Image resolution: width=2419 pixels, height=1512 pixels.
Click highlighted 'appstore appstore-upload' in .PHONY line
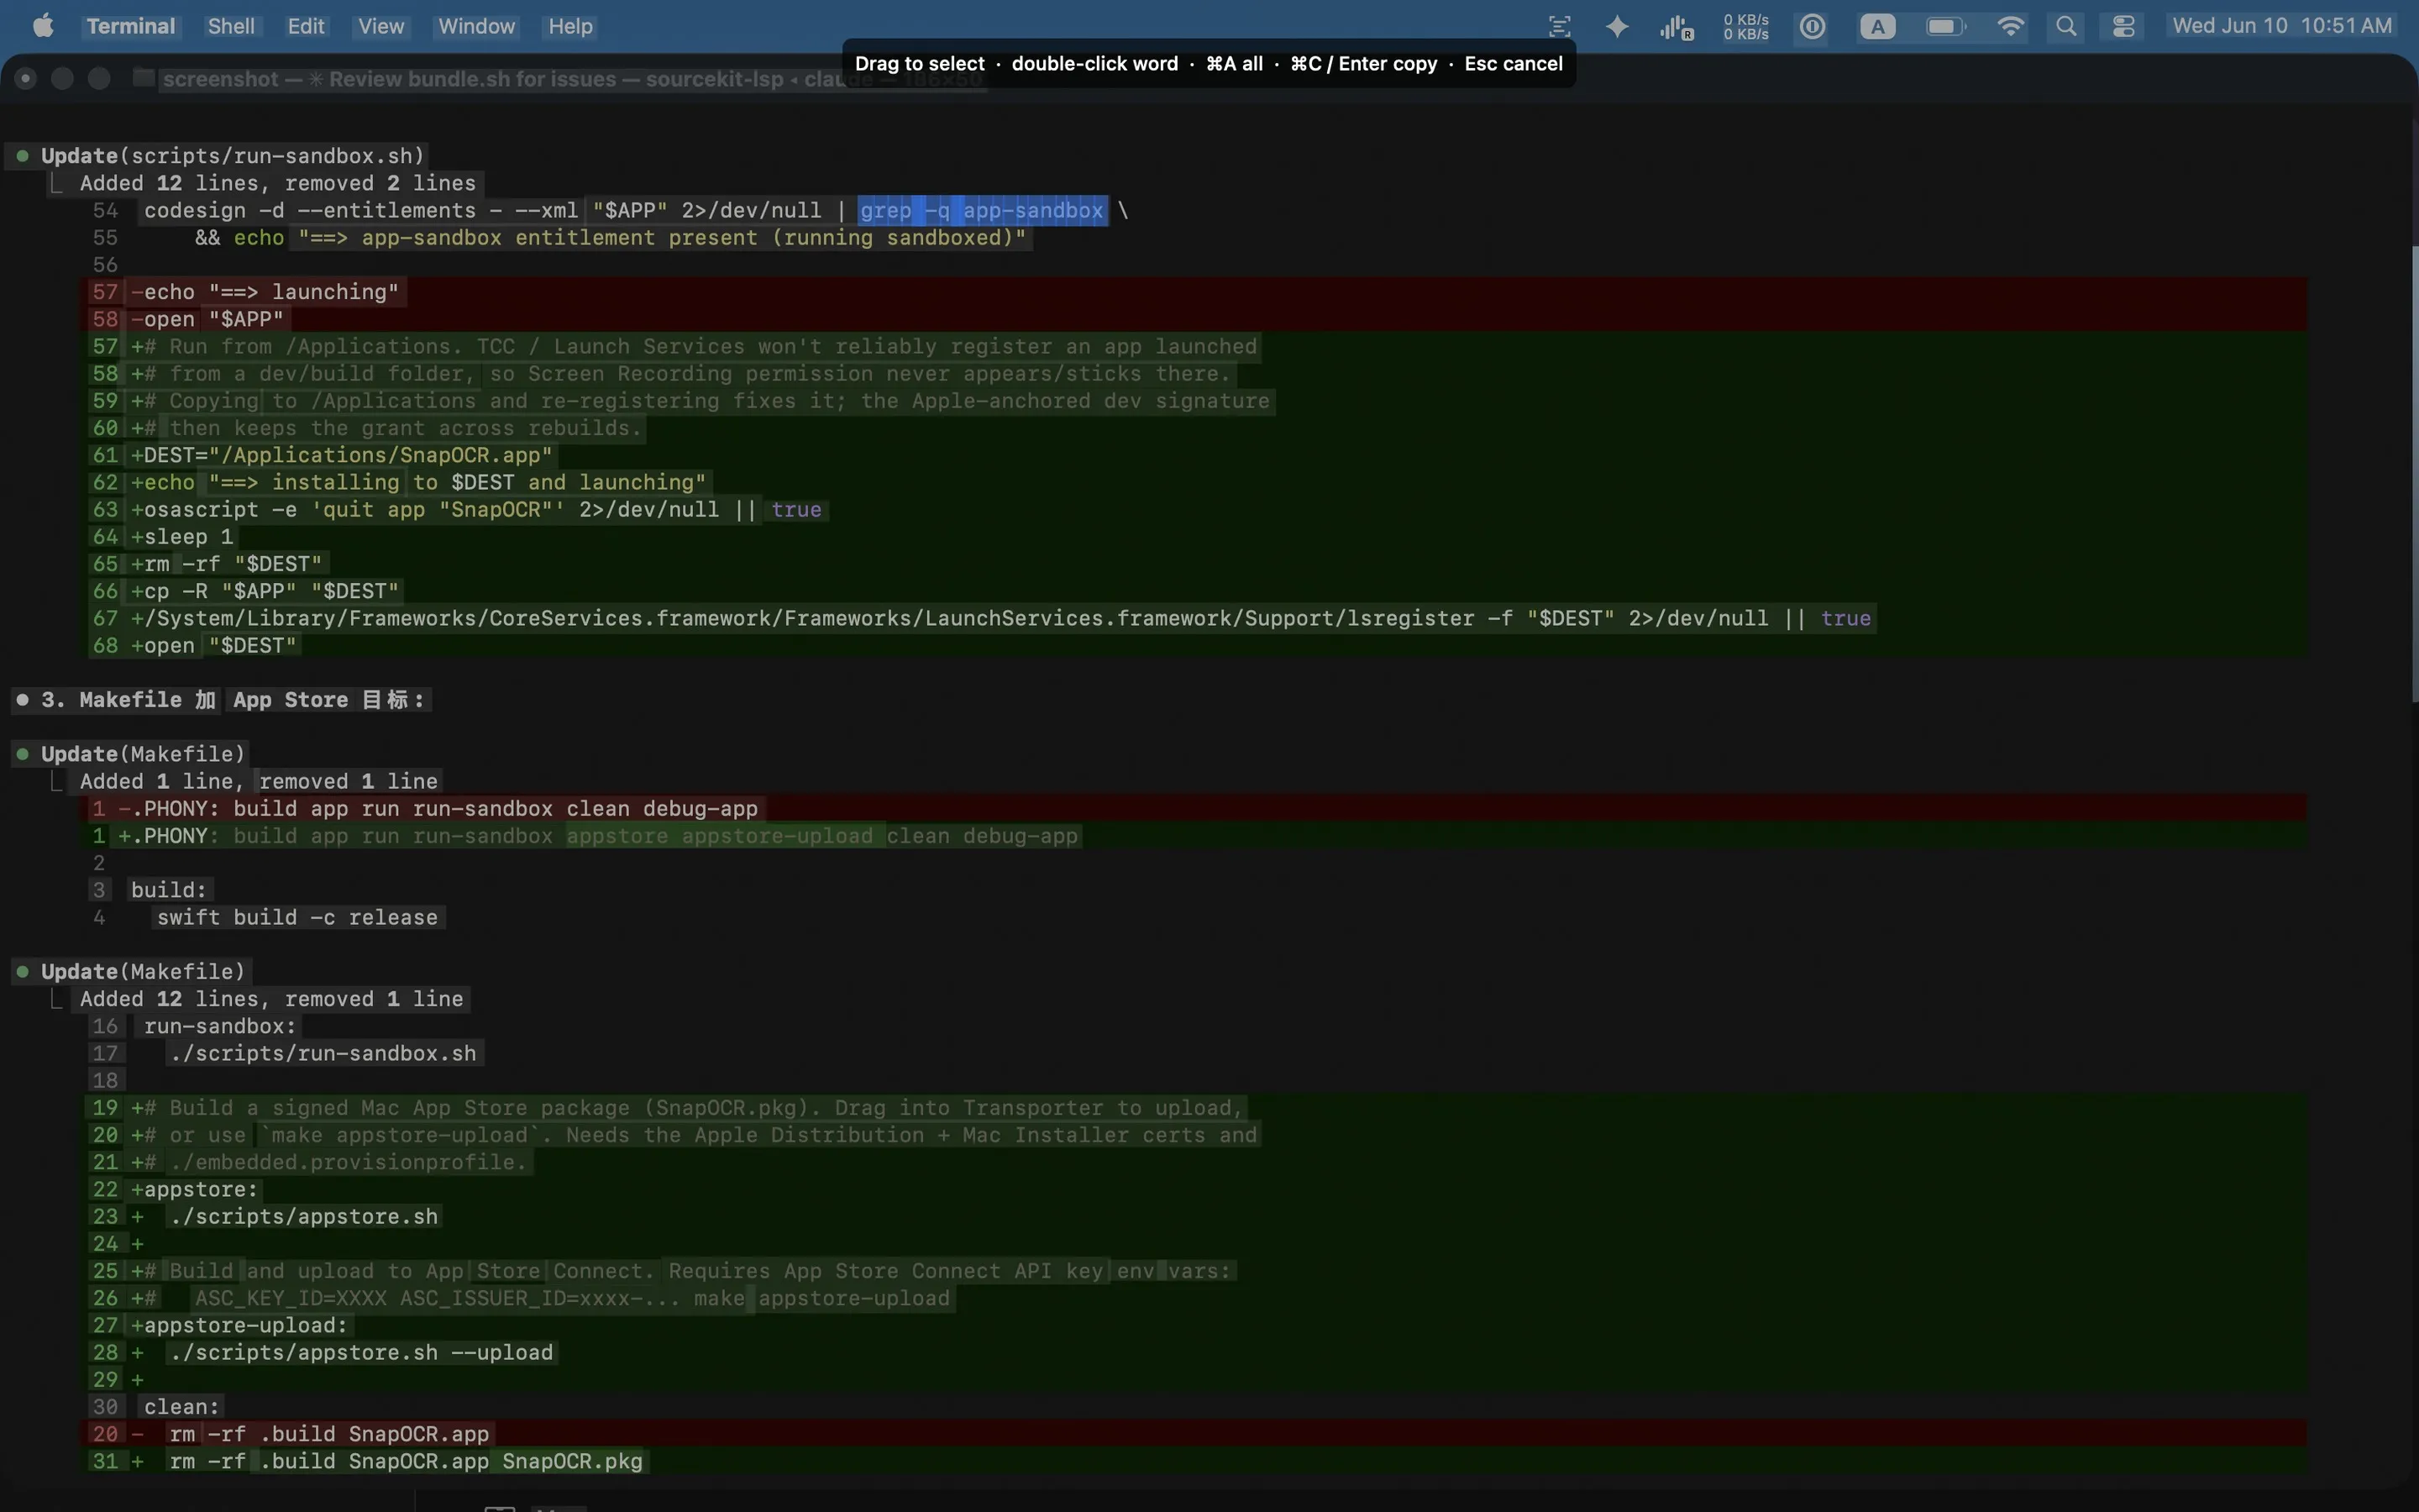pyautogui.click(x=725, y=836)
